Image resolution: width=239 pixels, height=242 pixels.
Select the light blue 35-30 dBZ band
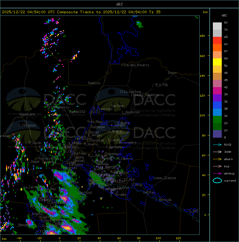pyautogui.click(x=217, y=112)
